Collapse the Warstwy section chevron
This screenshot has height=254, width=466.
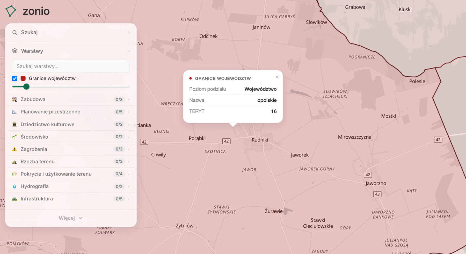[x=129, y=51]
